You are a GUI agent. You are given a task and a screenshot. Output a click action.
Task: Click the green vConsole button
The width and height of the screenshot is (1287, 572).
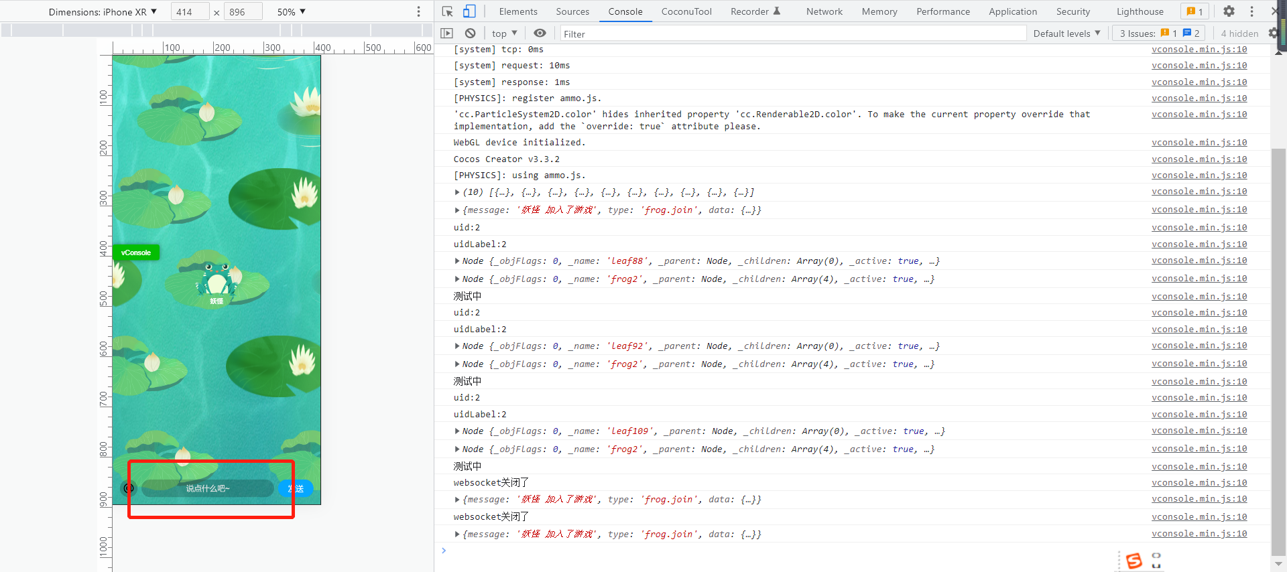point(136,253)
